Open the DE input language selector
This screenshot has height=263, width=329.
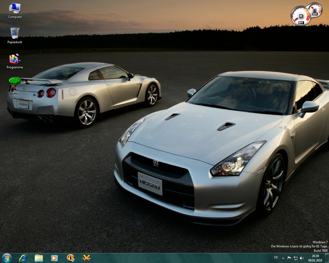pyautogui.click(x=276, y=258)
